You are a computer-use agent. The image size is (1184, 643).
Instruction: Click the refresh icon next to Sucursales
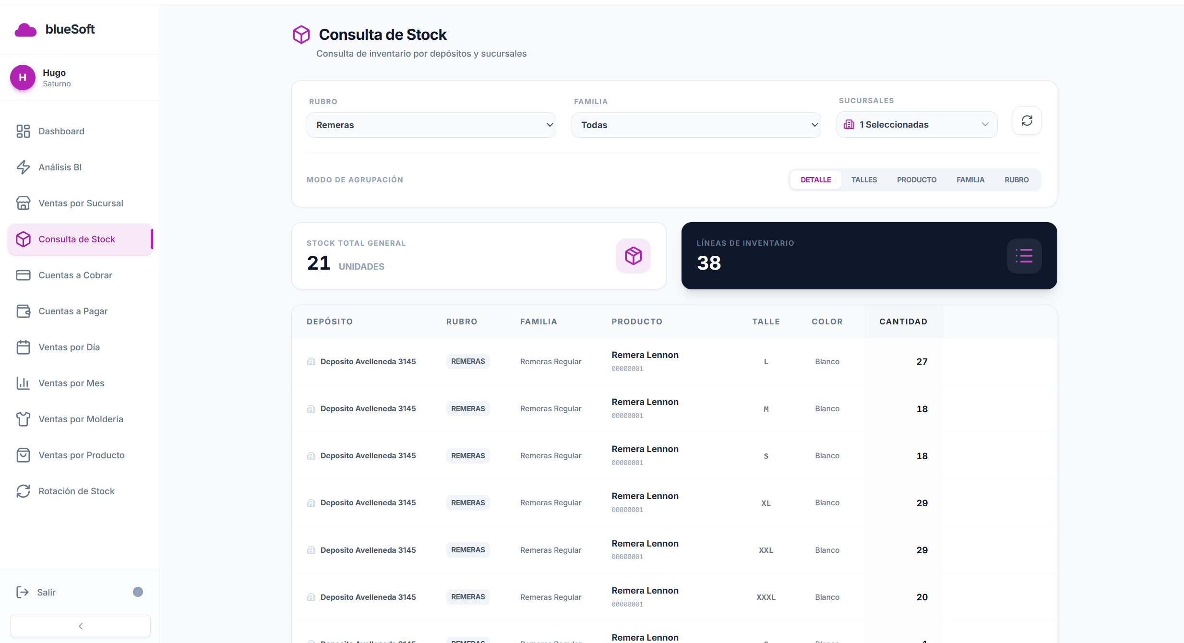click(1027, 120)
